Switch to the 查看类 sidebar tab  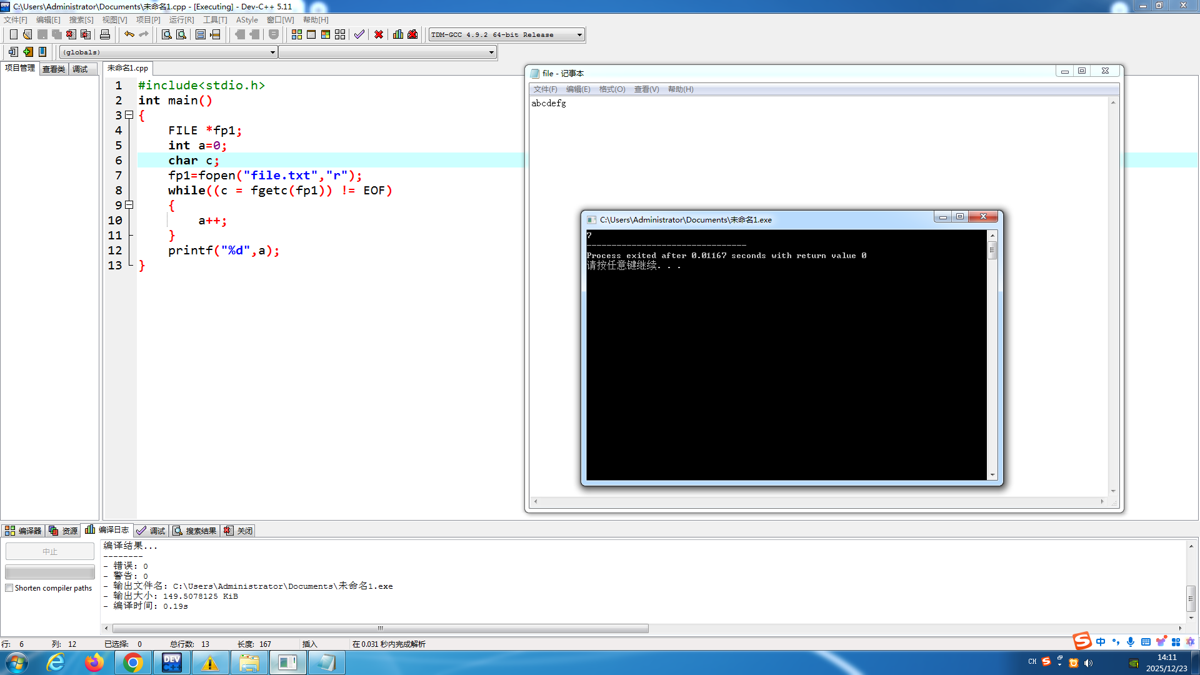[54, 69]
